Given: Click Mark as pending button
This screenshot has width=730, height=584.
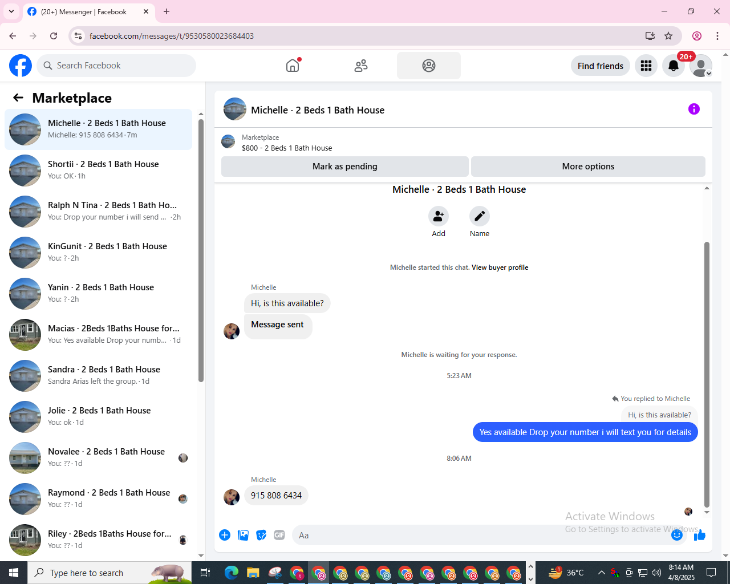Looking at the screenshot, I should (x=345, y=167).
